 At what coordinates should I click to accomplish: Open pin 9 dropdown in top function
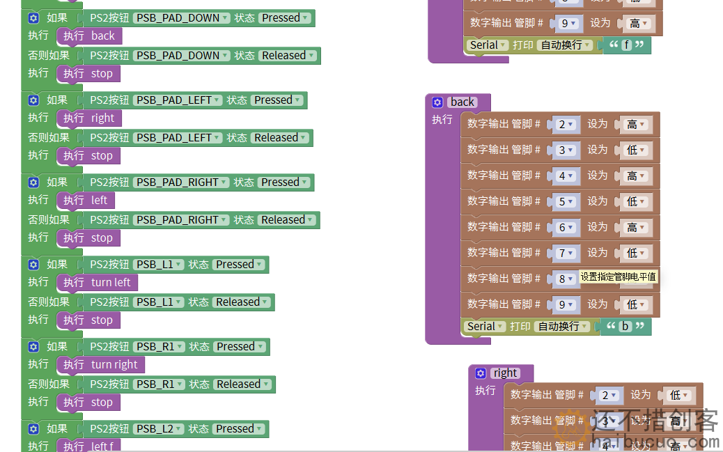[x=569, y=23]
